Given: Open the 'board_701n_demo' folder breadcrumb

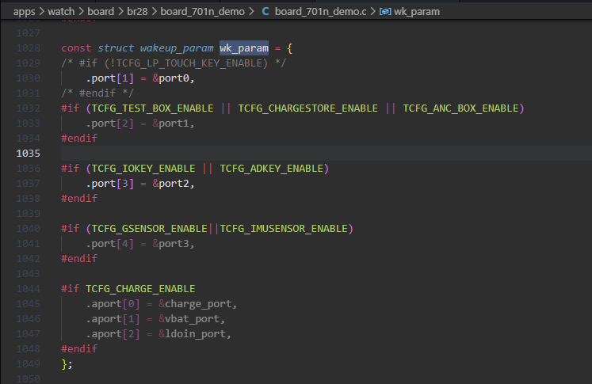Looking at the screenshot, I should (202, 12).
